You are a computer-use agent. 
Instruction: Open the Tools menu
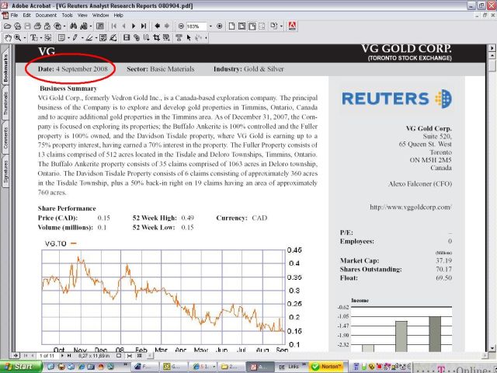(68, 16)
